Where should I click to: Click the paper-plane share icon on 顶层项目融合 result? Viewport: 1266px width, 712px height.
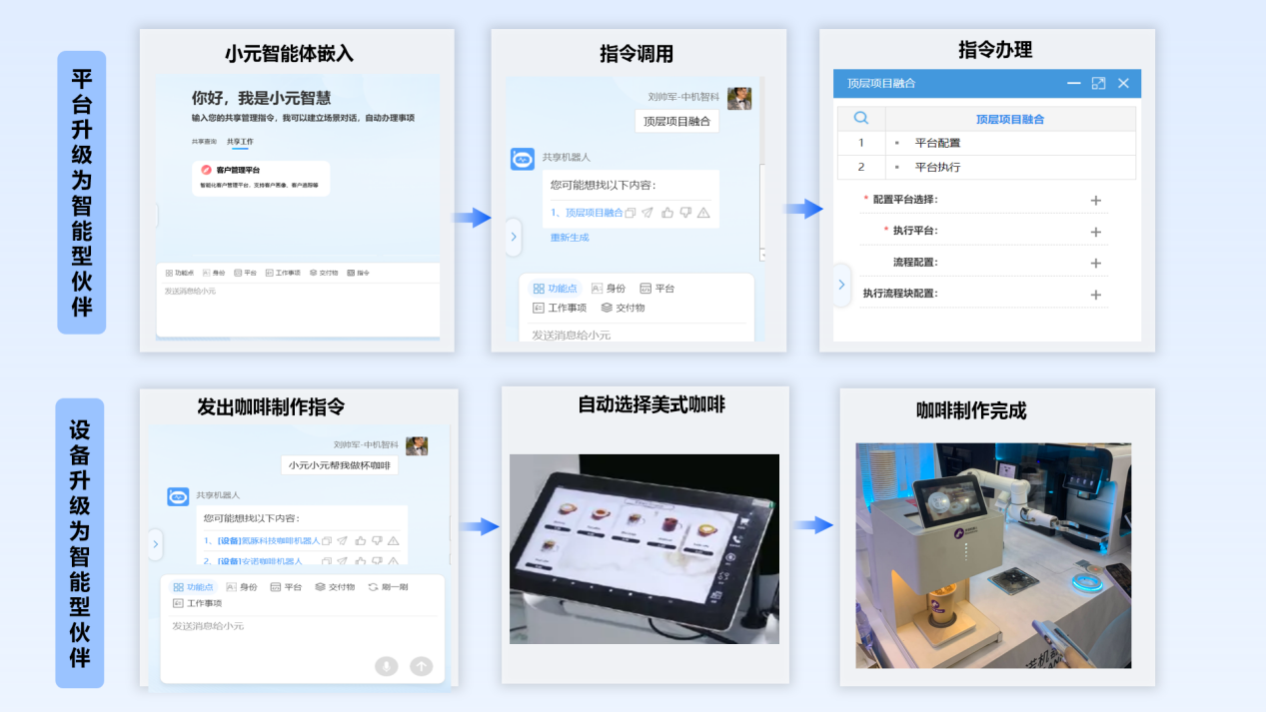(x=647, y=213)
